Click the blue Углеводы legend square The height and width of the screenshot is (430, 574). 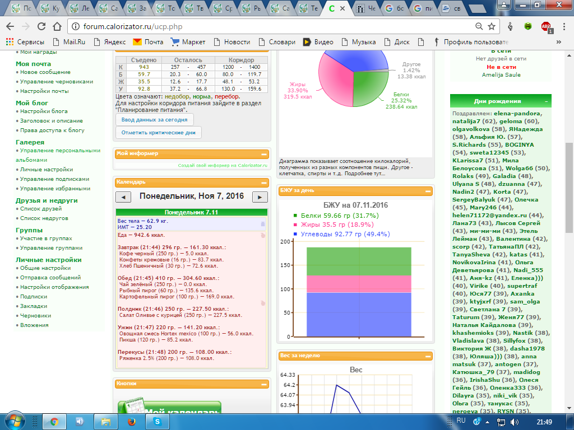click(x=295, y=234)
